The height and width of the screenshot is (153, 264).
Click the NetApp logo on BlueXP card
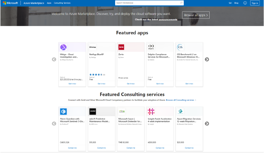pyautogui.click(x=92, y=47)
